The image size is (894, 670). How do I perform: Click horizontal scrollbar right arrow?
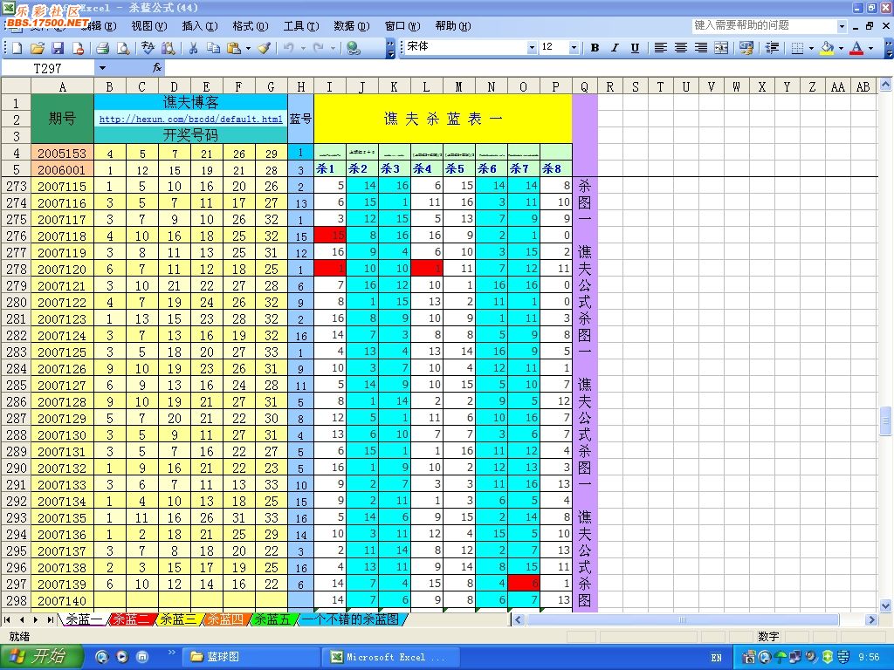click(x=871, y=619)
